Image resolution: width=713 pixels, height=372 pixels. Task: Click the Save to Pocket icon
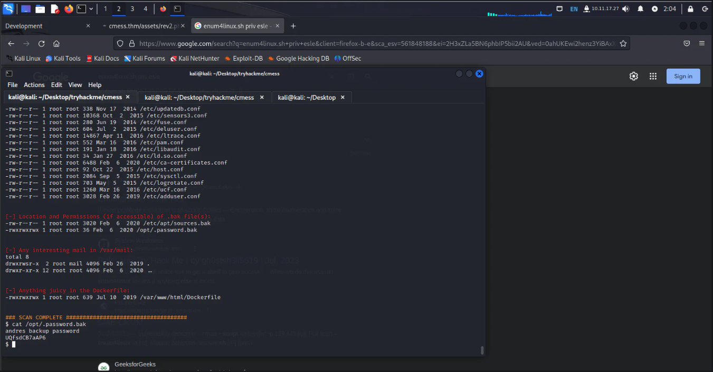[687, 44]
